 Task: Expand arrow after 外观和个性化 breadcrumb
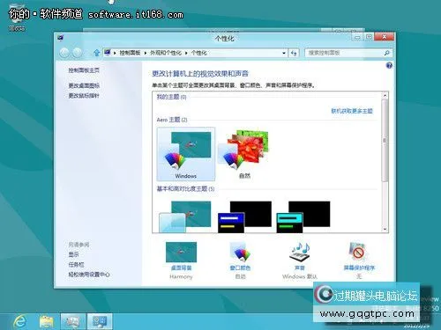click(x=186, y=53)
